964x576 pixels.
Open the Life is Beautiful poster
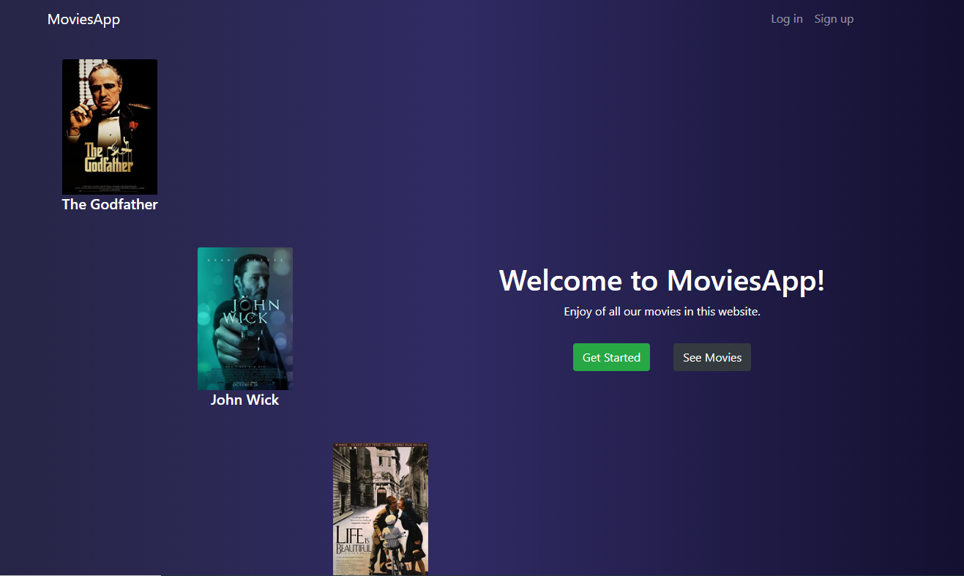pos(381,509)
